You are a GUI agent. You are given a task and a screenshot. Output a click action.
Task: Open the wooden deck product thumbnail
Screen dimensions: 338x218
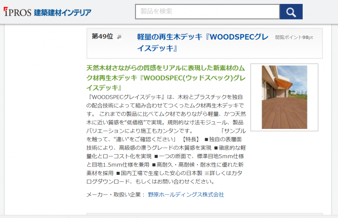[284, 97]
